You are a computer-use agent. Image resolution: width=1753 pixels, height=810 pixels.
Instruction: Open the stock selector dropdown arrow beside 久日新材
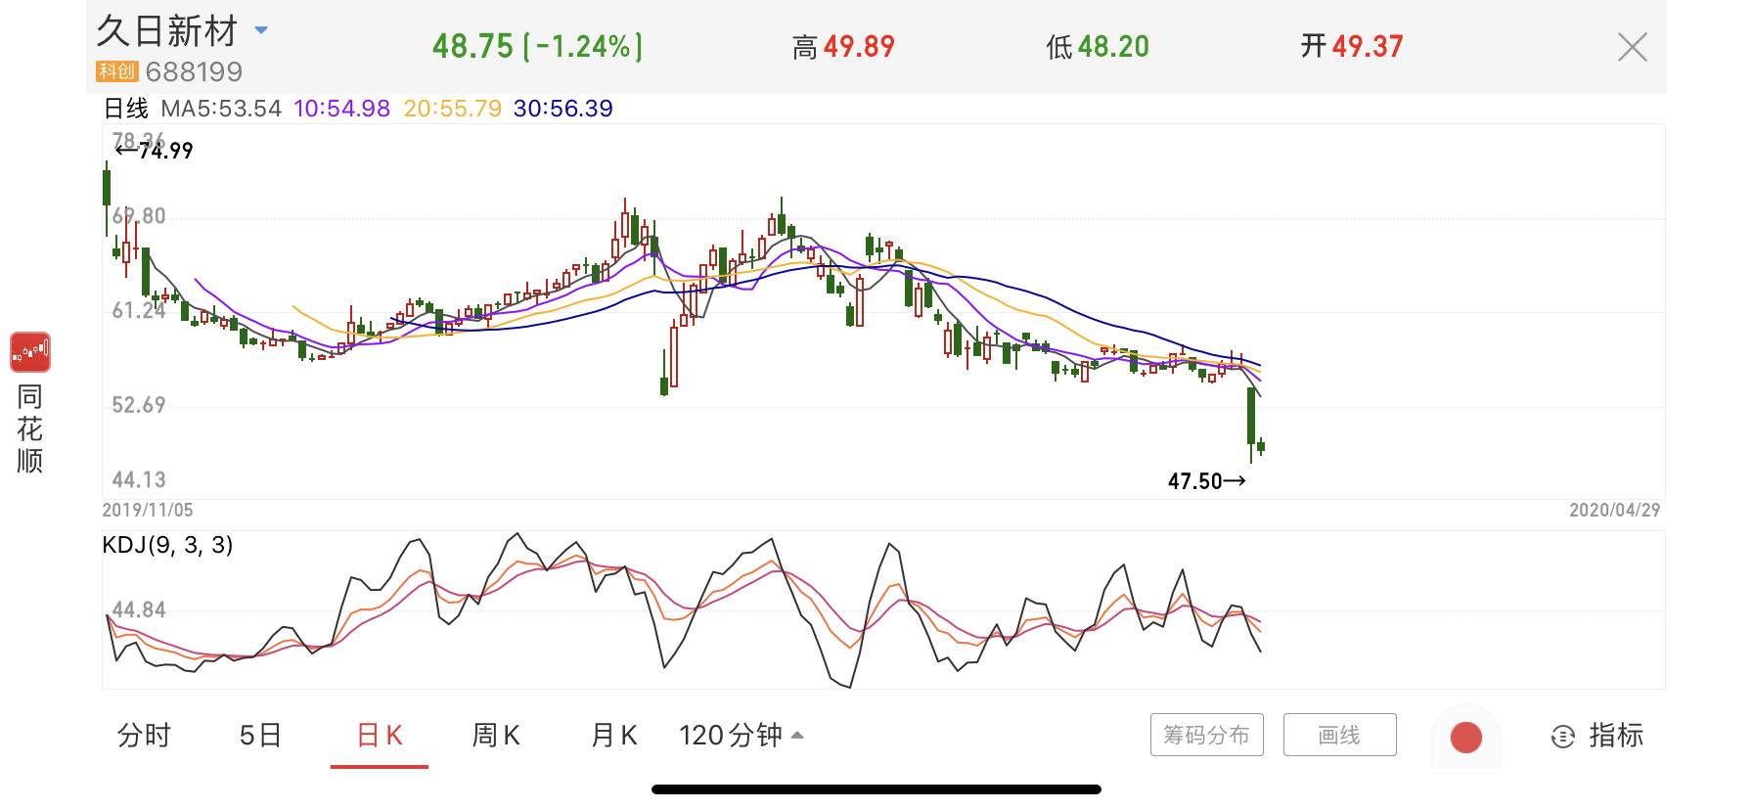point(261,30)
